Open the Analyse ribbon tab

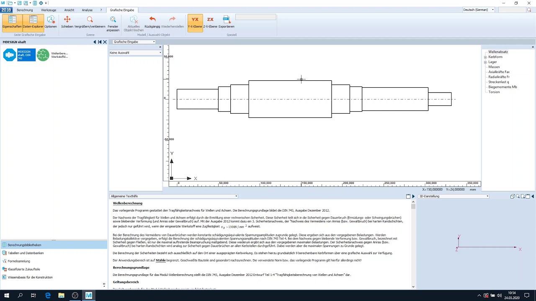pos(87,10)
